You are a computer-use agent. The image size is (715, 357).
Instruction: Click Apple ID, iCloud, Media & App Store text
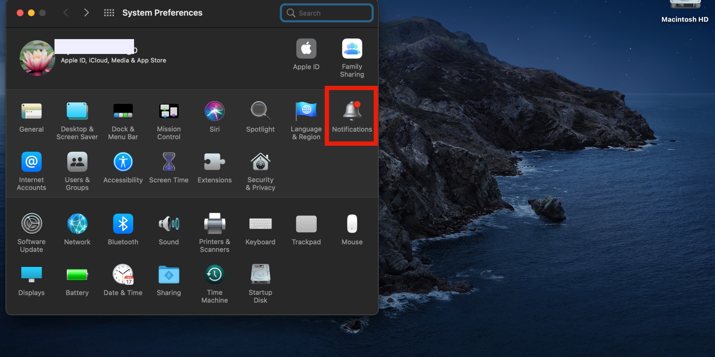click(113, 60)
